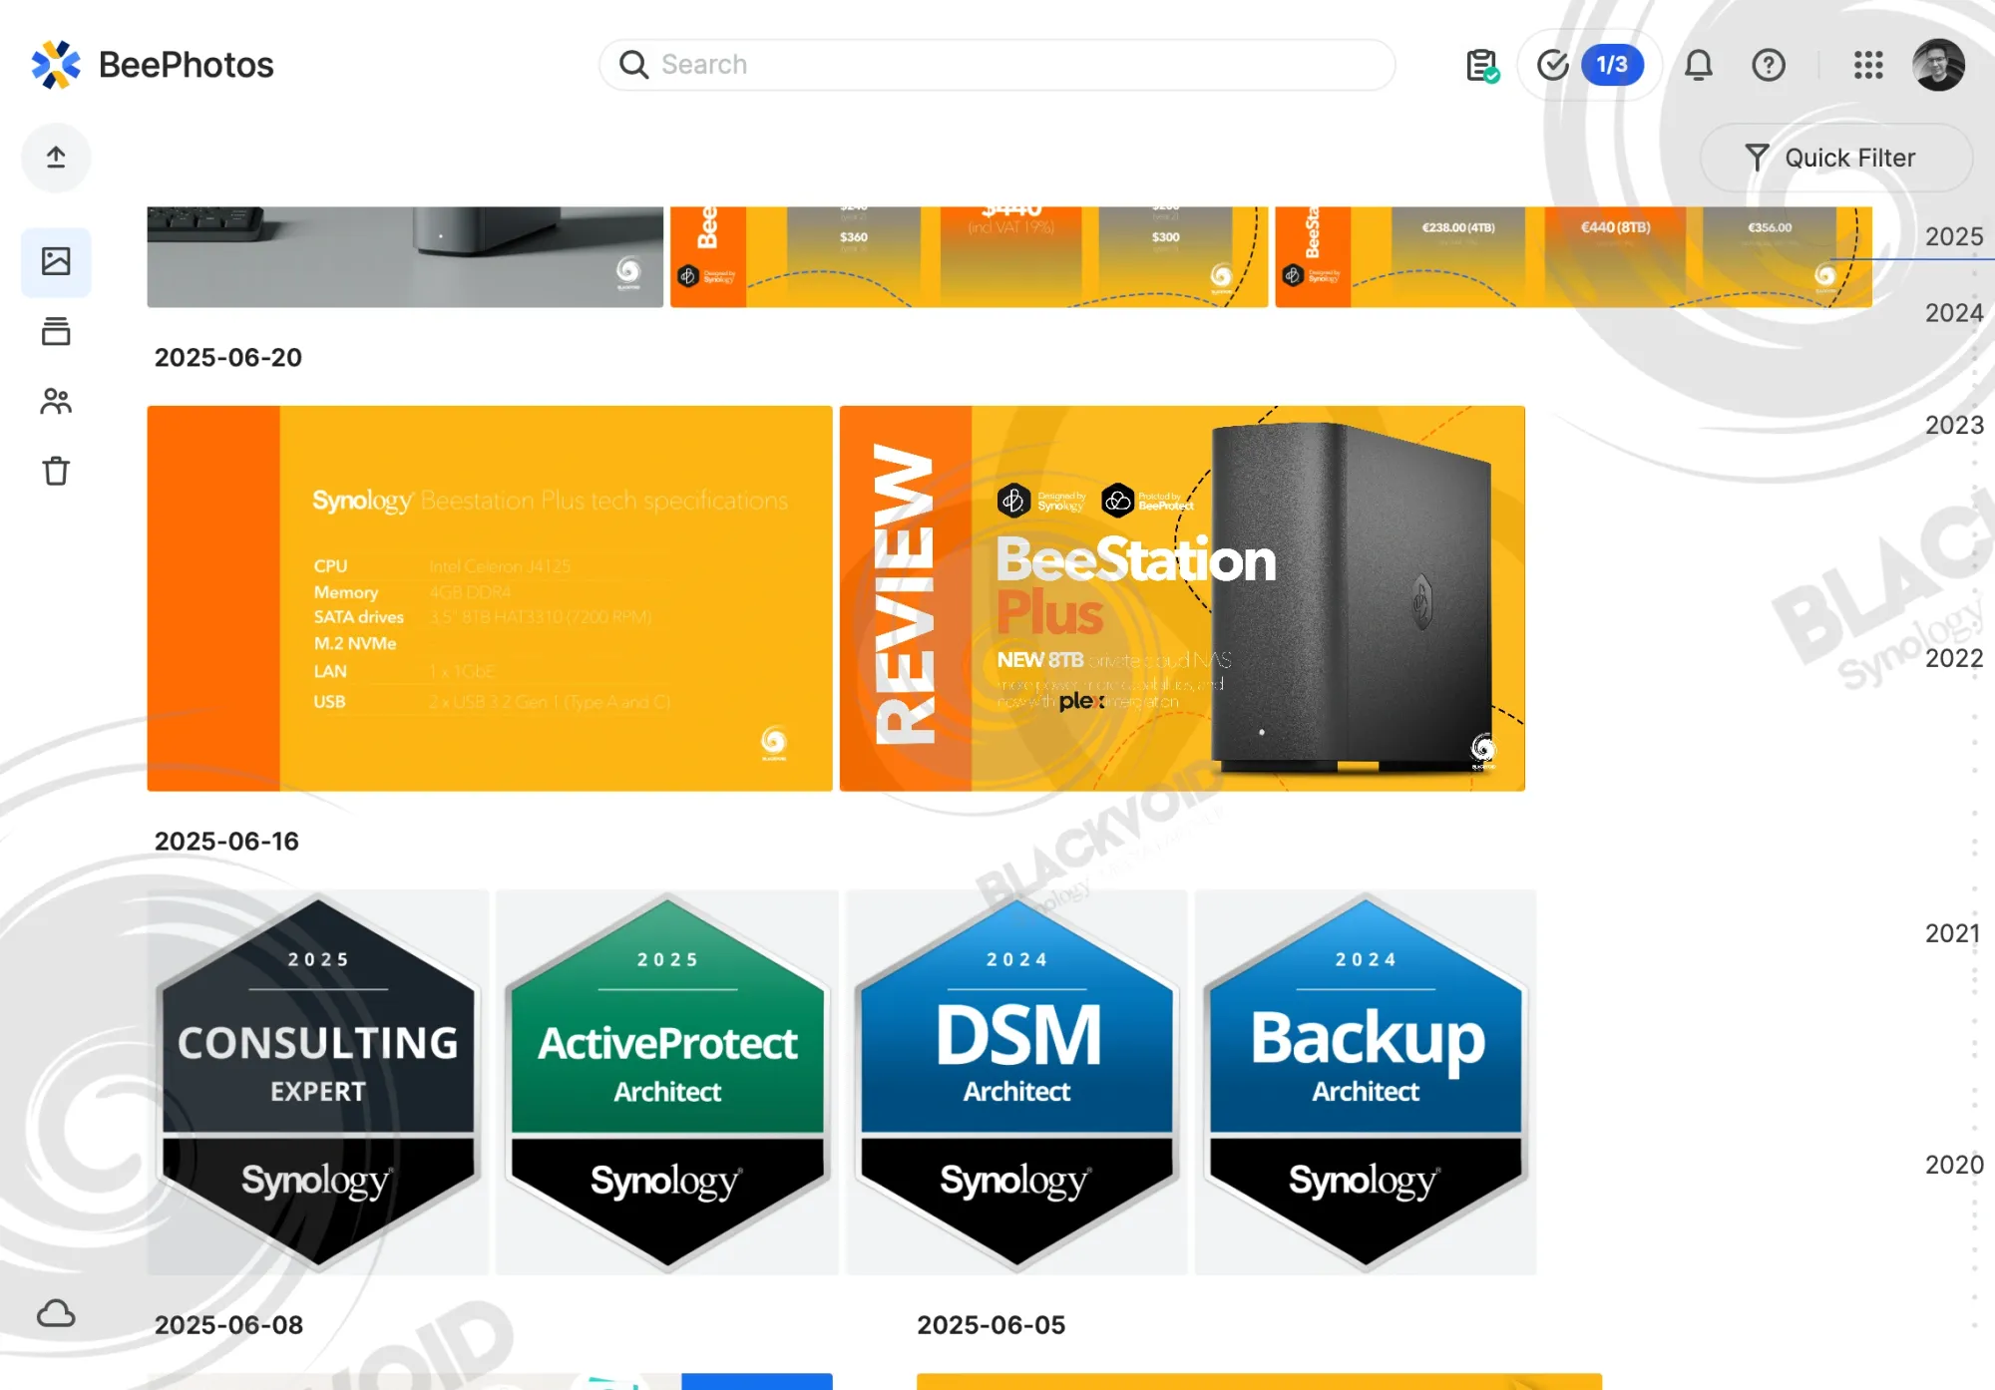The image size is (1995, 1390).
Task: Click the cloud icon at sidebar bottom
Action: (x=56, y=1313)
